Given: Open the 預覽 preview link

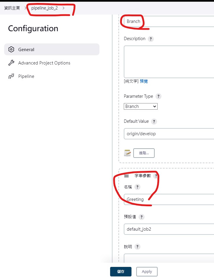Looking at the screenshot, I should tap(144, 81).
